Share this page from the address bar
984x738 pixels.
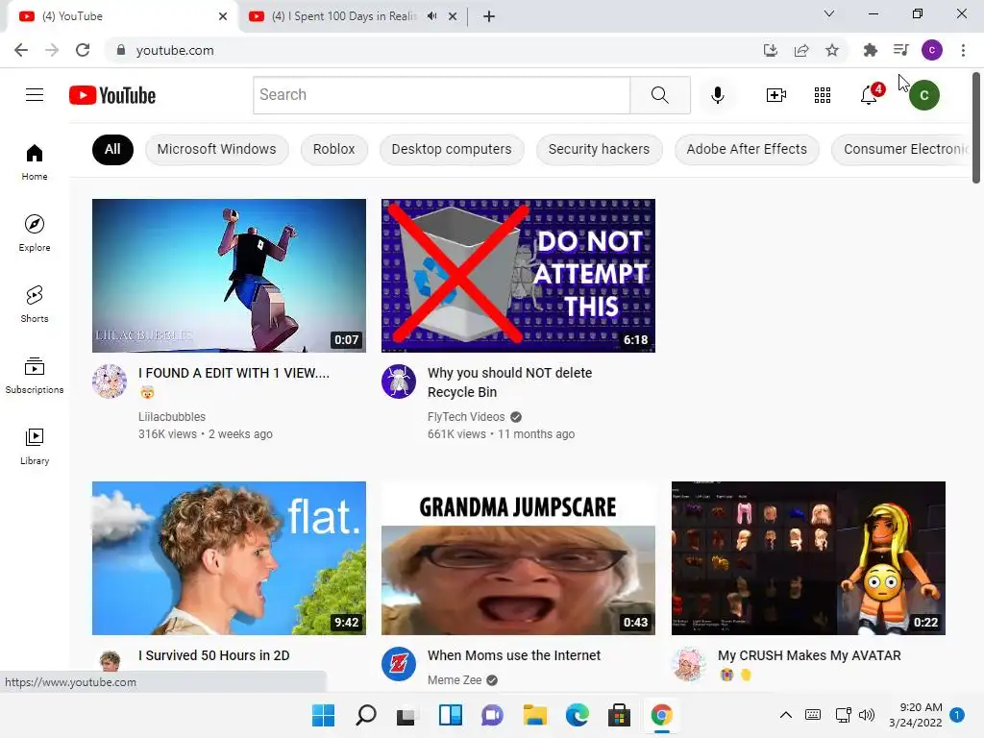(801, 50)
